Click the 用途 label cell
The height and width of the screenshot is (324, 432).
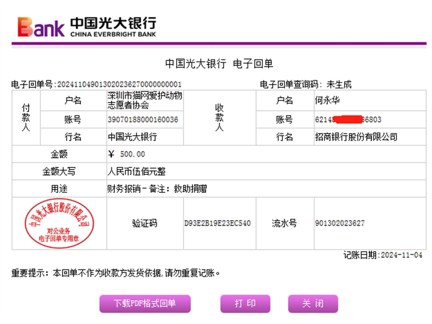point(59,188)
